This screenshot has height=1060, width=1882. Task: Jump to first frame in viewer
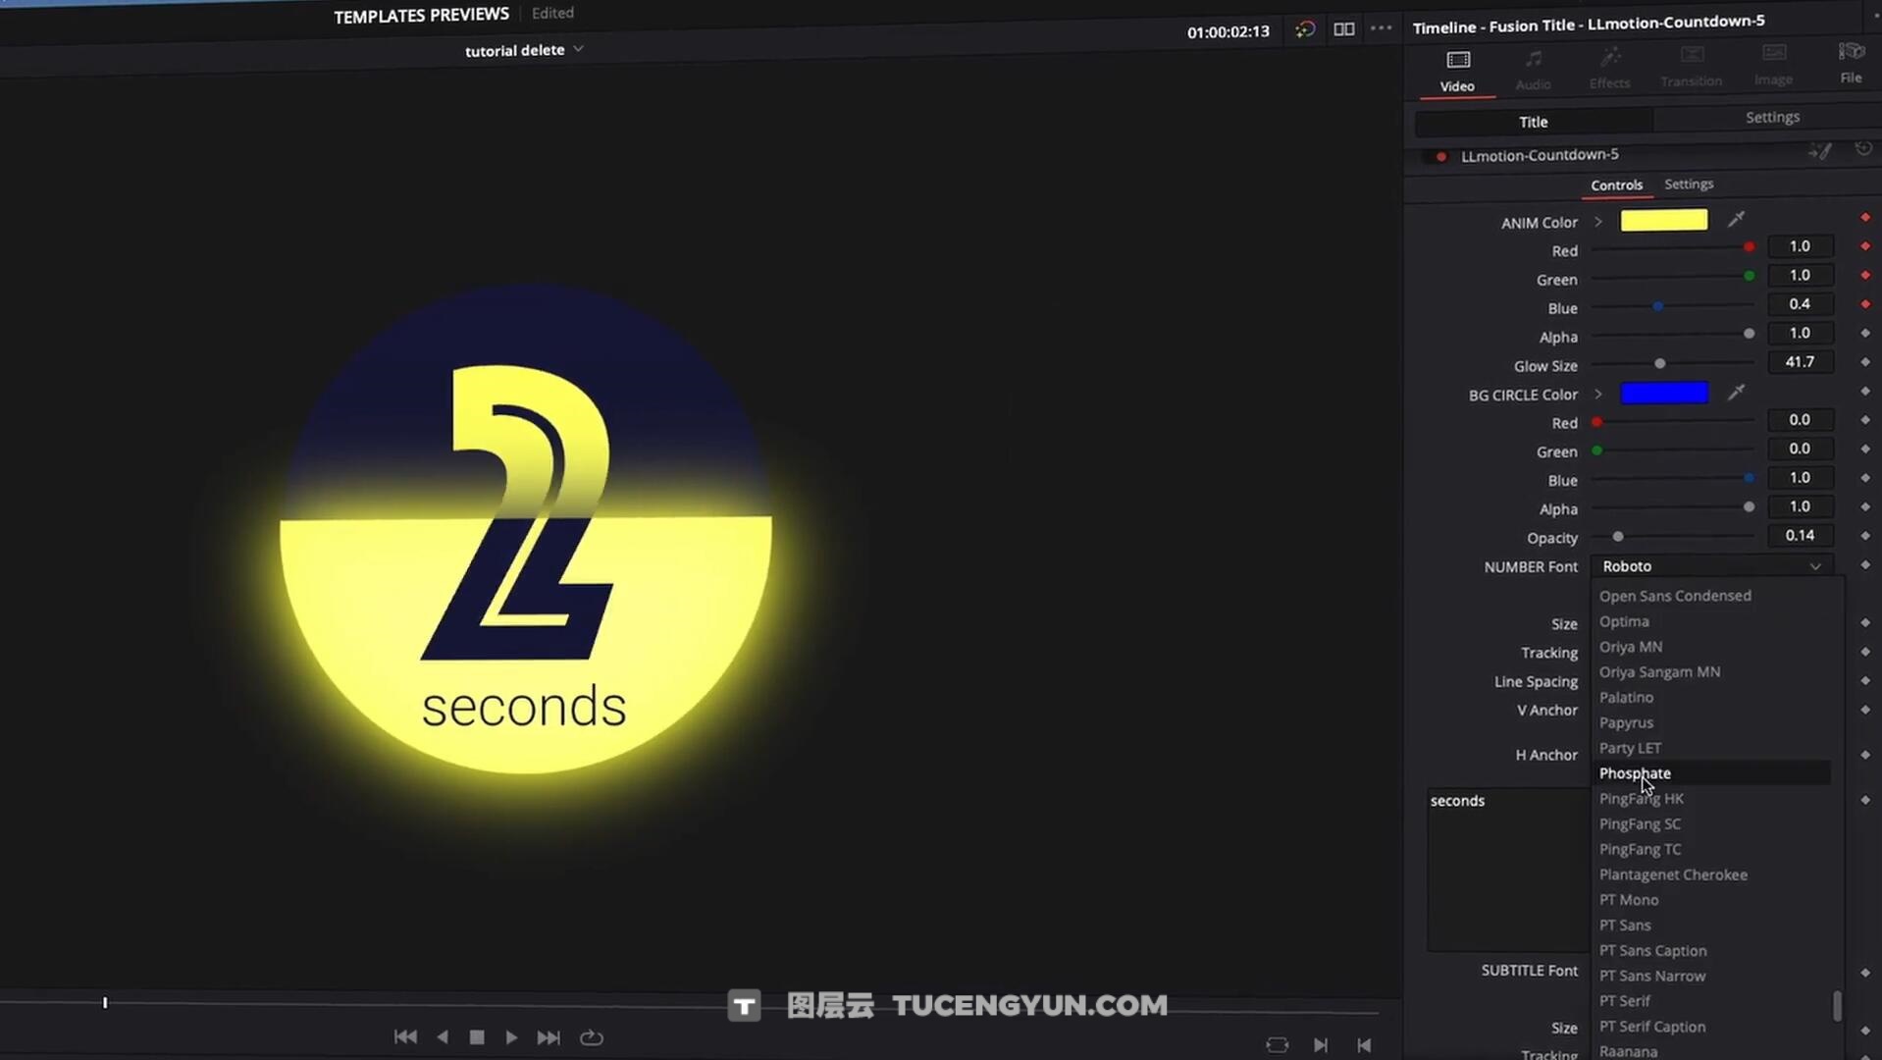(405, 1037)
